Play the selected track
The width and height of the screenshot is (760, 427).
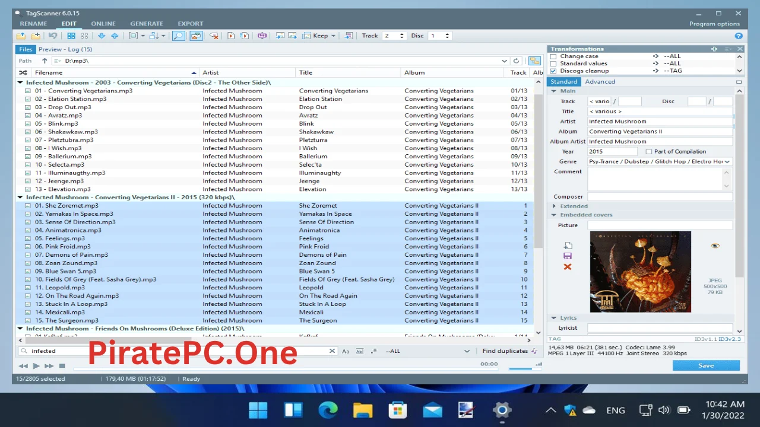click(36, 366)
